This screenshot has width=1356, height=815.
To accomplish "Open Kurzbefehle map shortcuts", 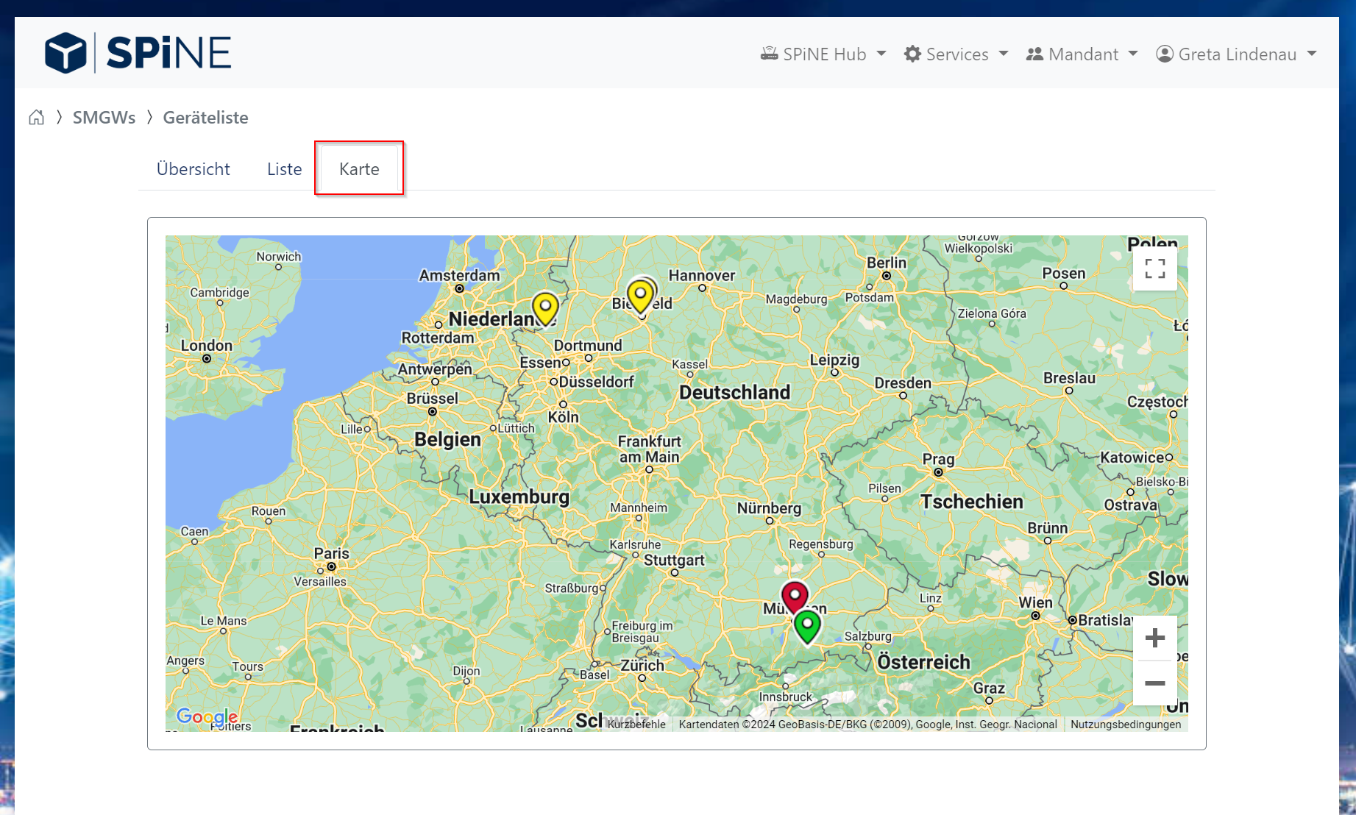I will pos(636,725).
